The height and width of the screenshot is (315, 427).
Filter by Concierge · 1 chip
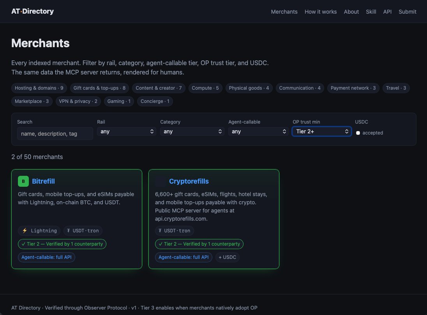[155, 101]
